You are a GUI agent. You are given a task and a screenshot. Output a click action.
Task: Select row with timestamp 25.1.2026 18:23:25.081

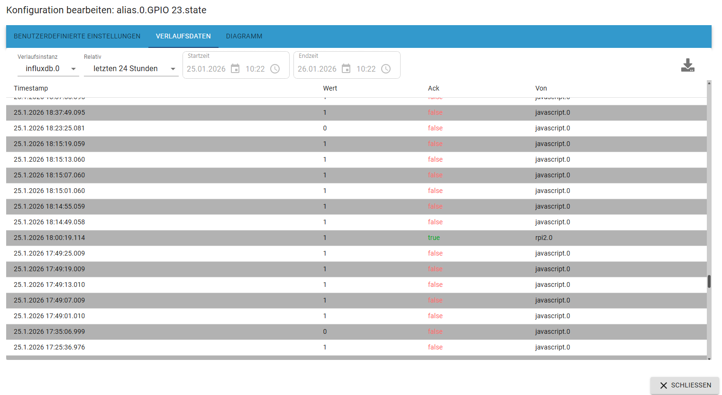356,128
